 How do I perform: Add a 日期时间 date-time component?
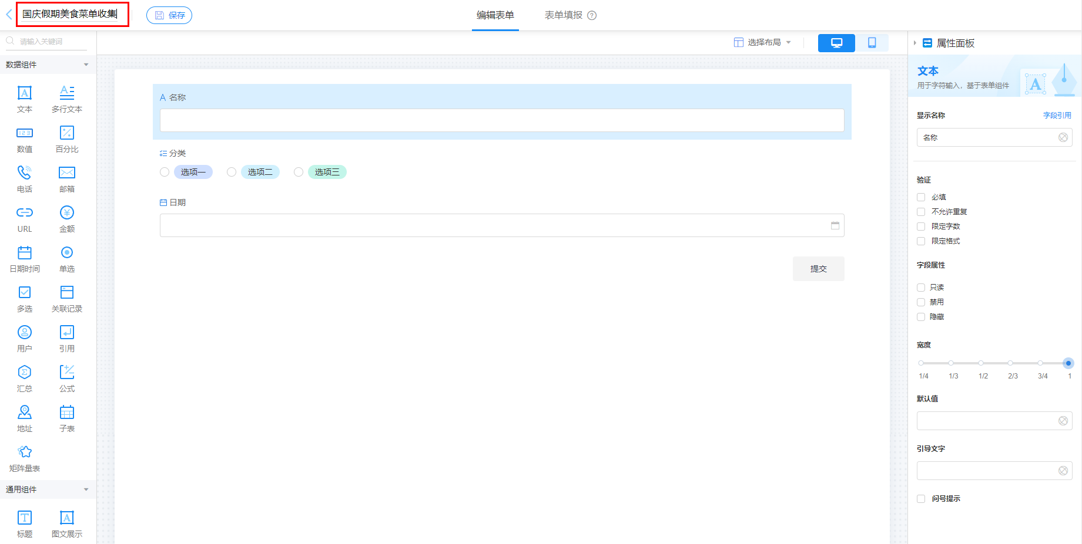click(25, 259)
